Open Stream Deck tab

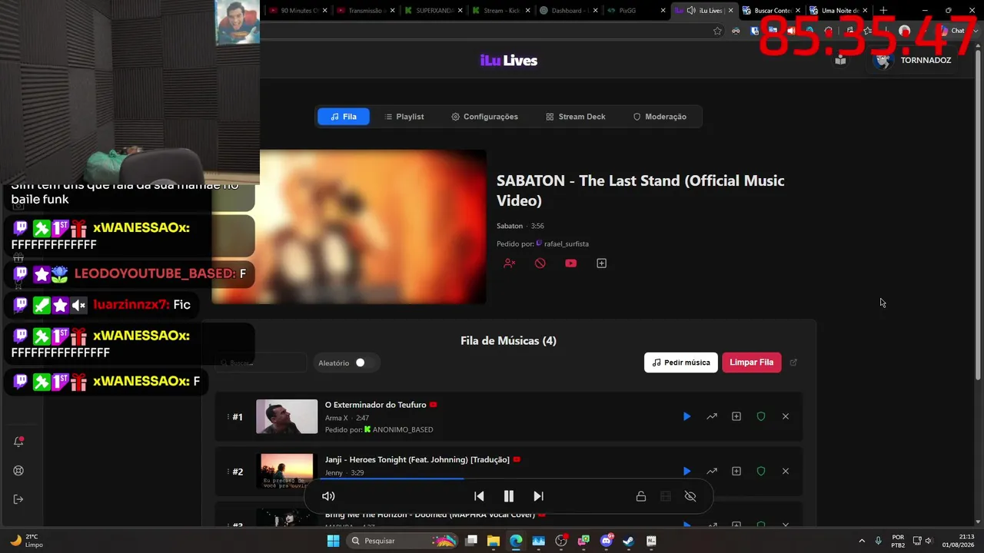tap(576, 117)
